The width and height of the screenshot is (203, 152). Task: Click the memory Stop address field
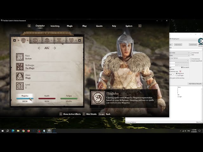179,65
